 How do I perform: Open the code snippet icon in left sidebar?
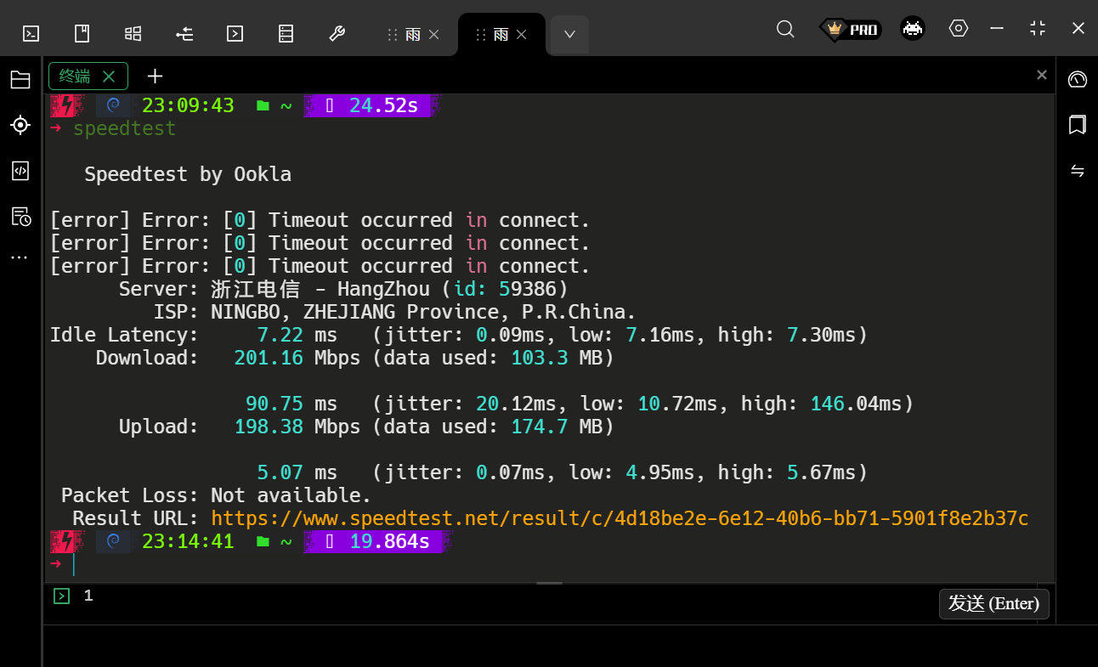[x=20, y=171]
